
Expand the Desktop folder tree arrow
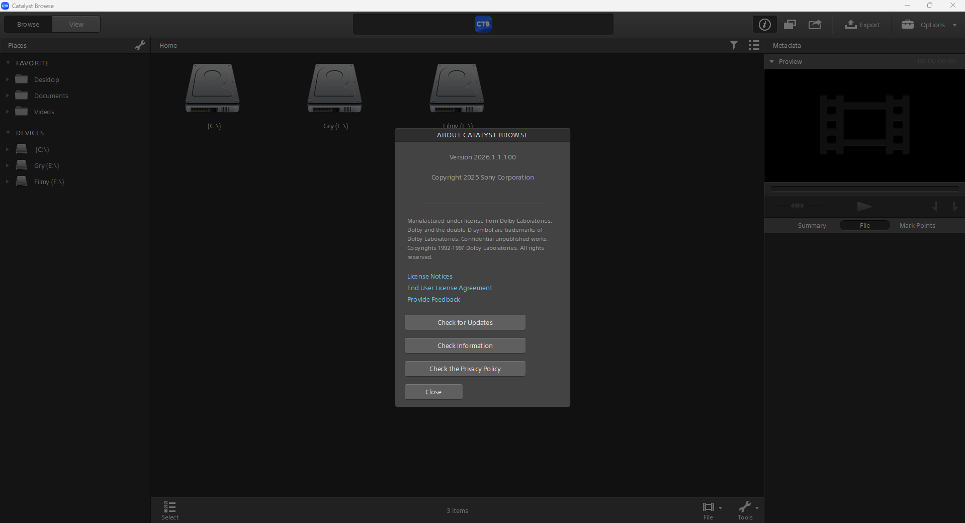point(7,79)
